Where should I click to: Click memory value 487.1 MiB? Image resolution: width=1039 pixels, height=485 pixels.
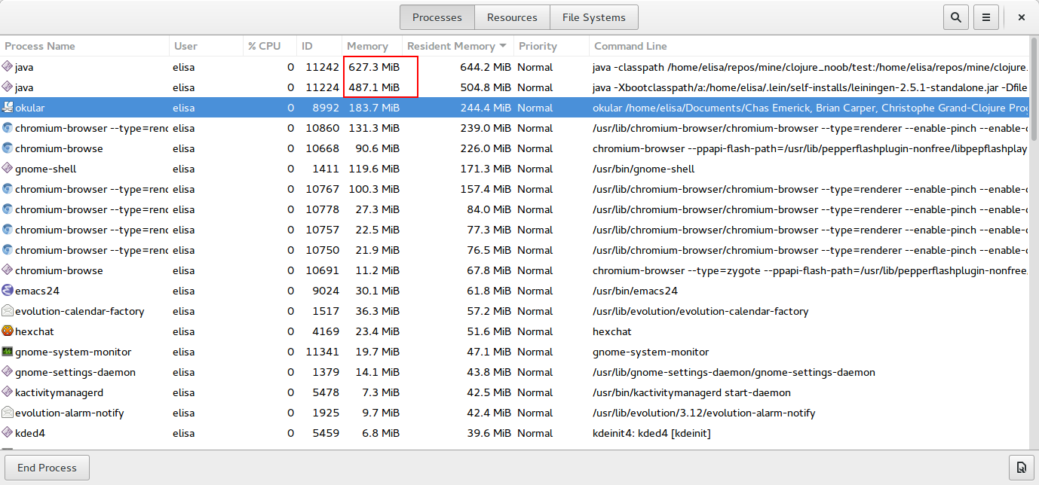coord(374,87)
